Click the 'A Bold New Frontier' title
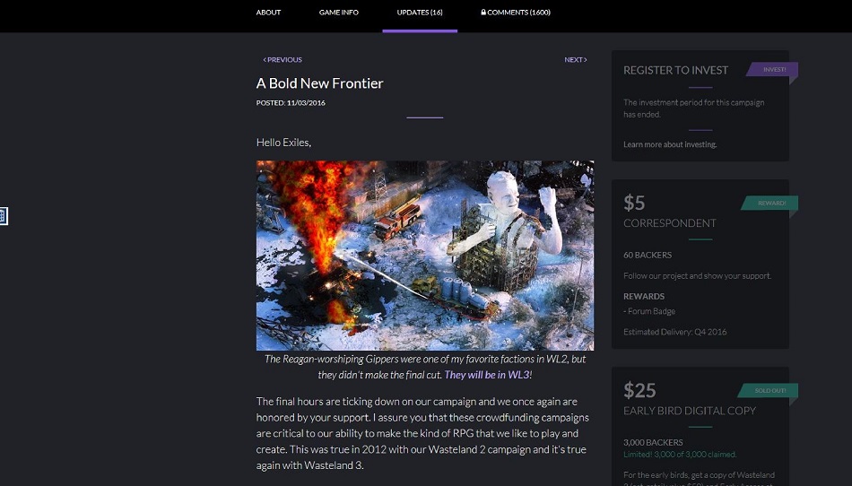 pos(319,83)
